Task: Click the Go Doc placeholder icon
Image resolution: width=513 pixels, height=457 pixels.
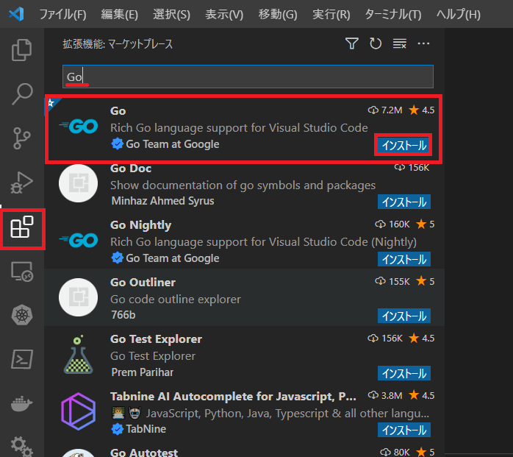Action: [x=78, y=183]
